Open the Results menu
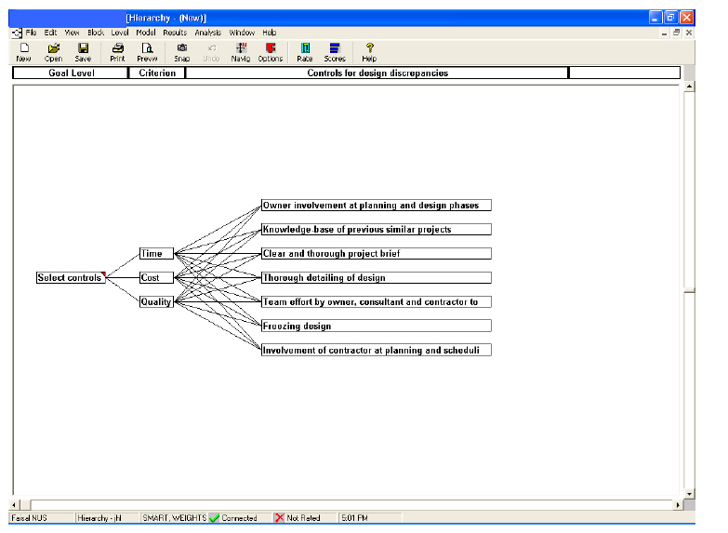 coord(175,33)
